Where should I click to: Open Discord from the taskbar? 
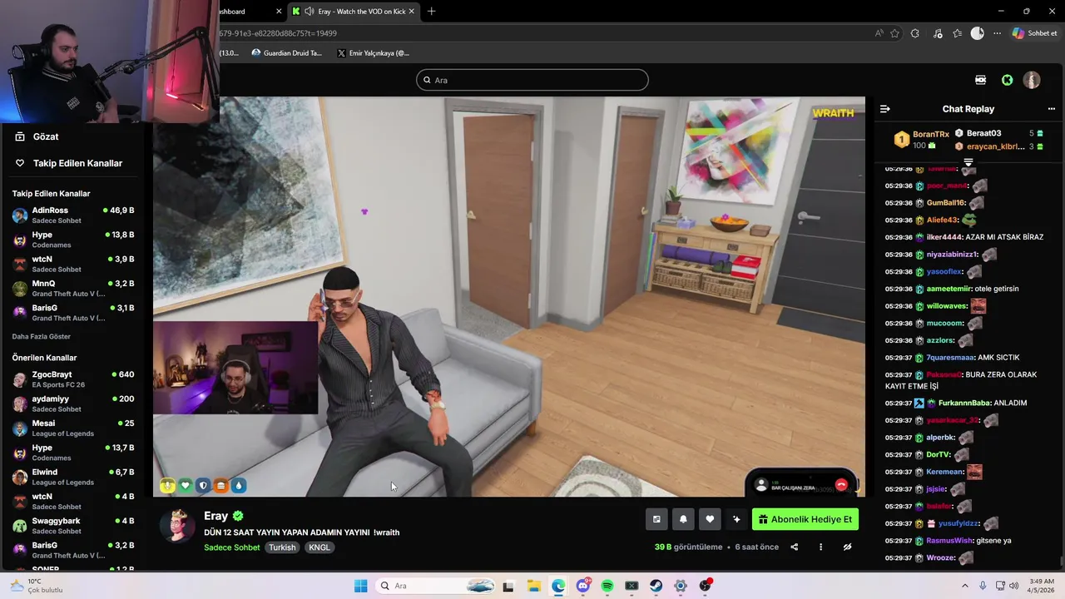pyautogui.click(x=582, y=586)
